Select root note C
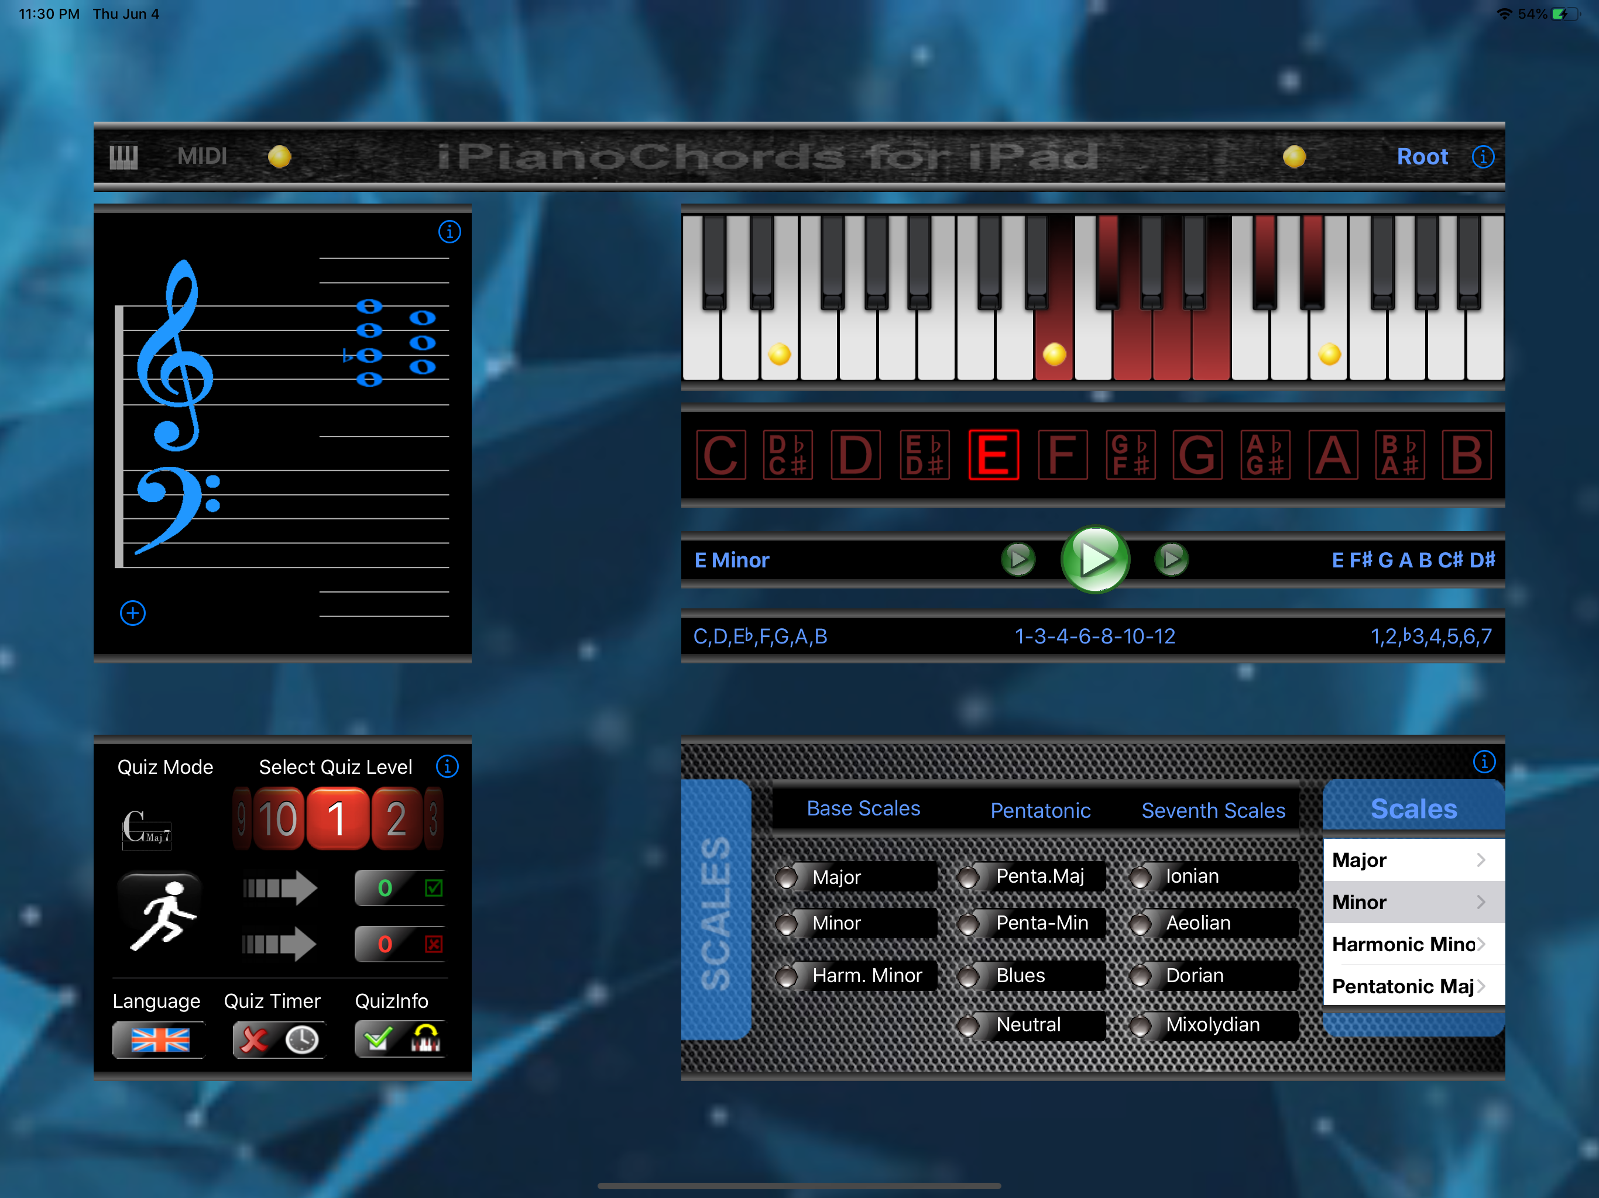This screenshot has width=1599, height=1198. pos(720,455)
